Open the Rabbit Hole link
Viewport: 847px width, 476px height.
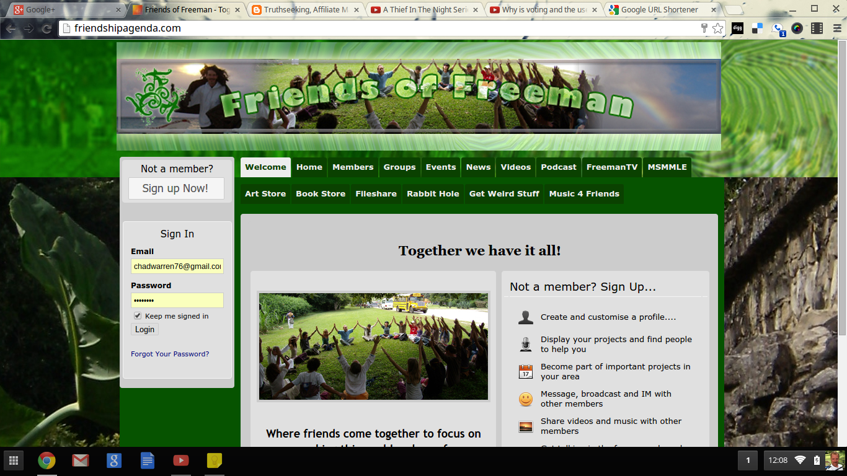coord(433,193)
